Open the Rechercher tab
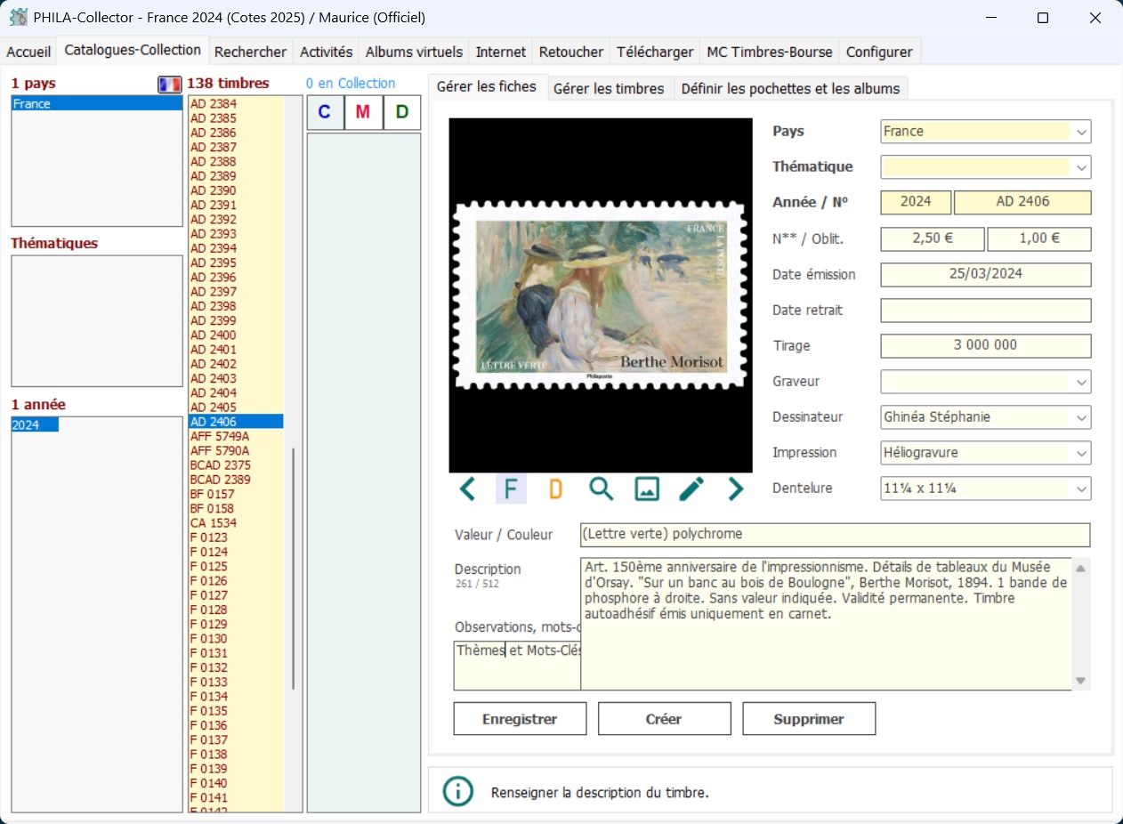The image size is (1123, 824). point(251,52)
